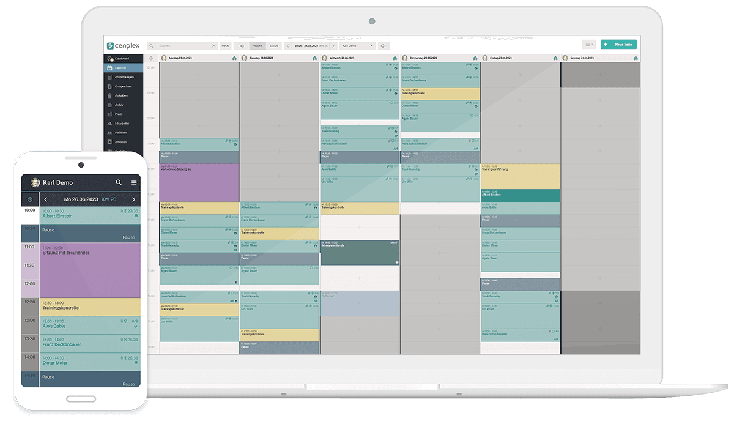Advance the date range with the right arrow
This screenshot has width=734, height=424.
coord(333,46)
